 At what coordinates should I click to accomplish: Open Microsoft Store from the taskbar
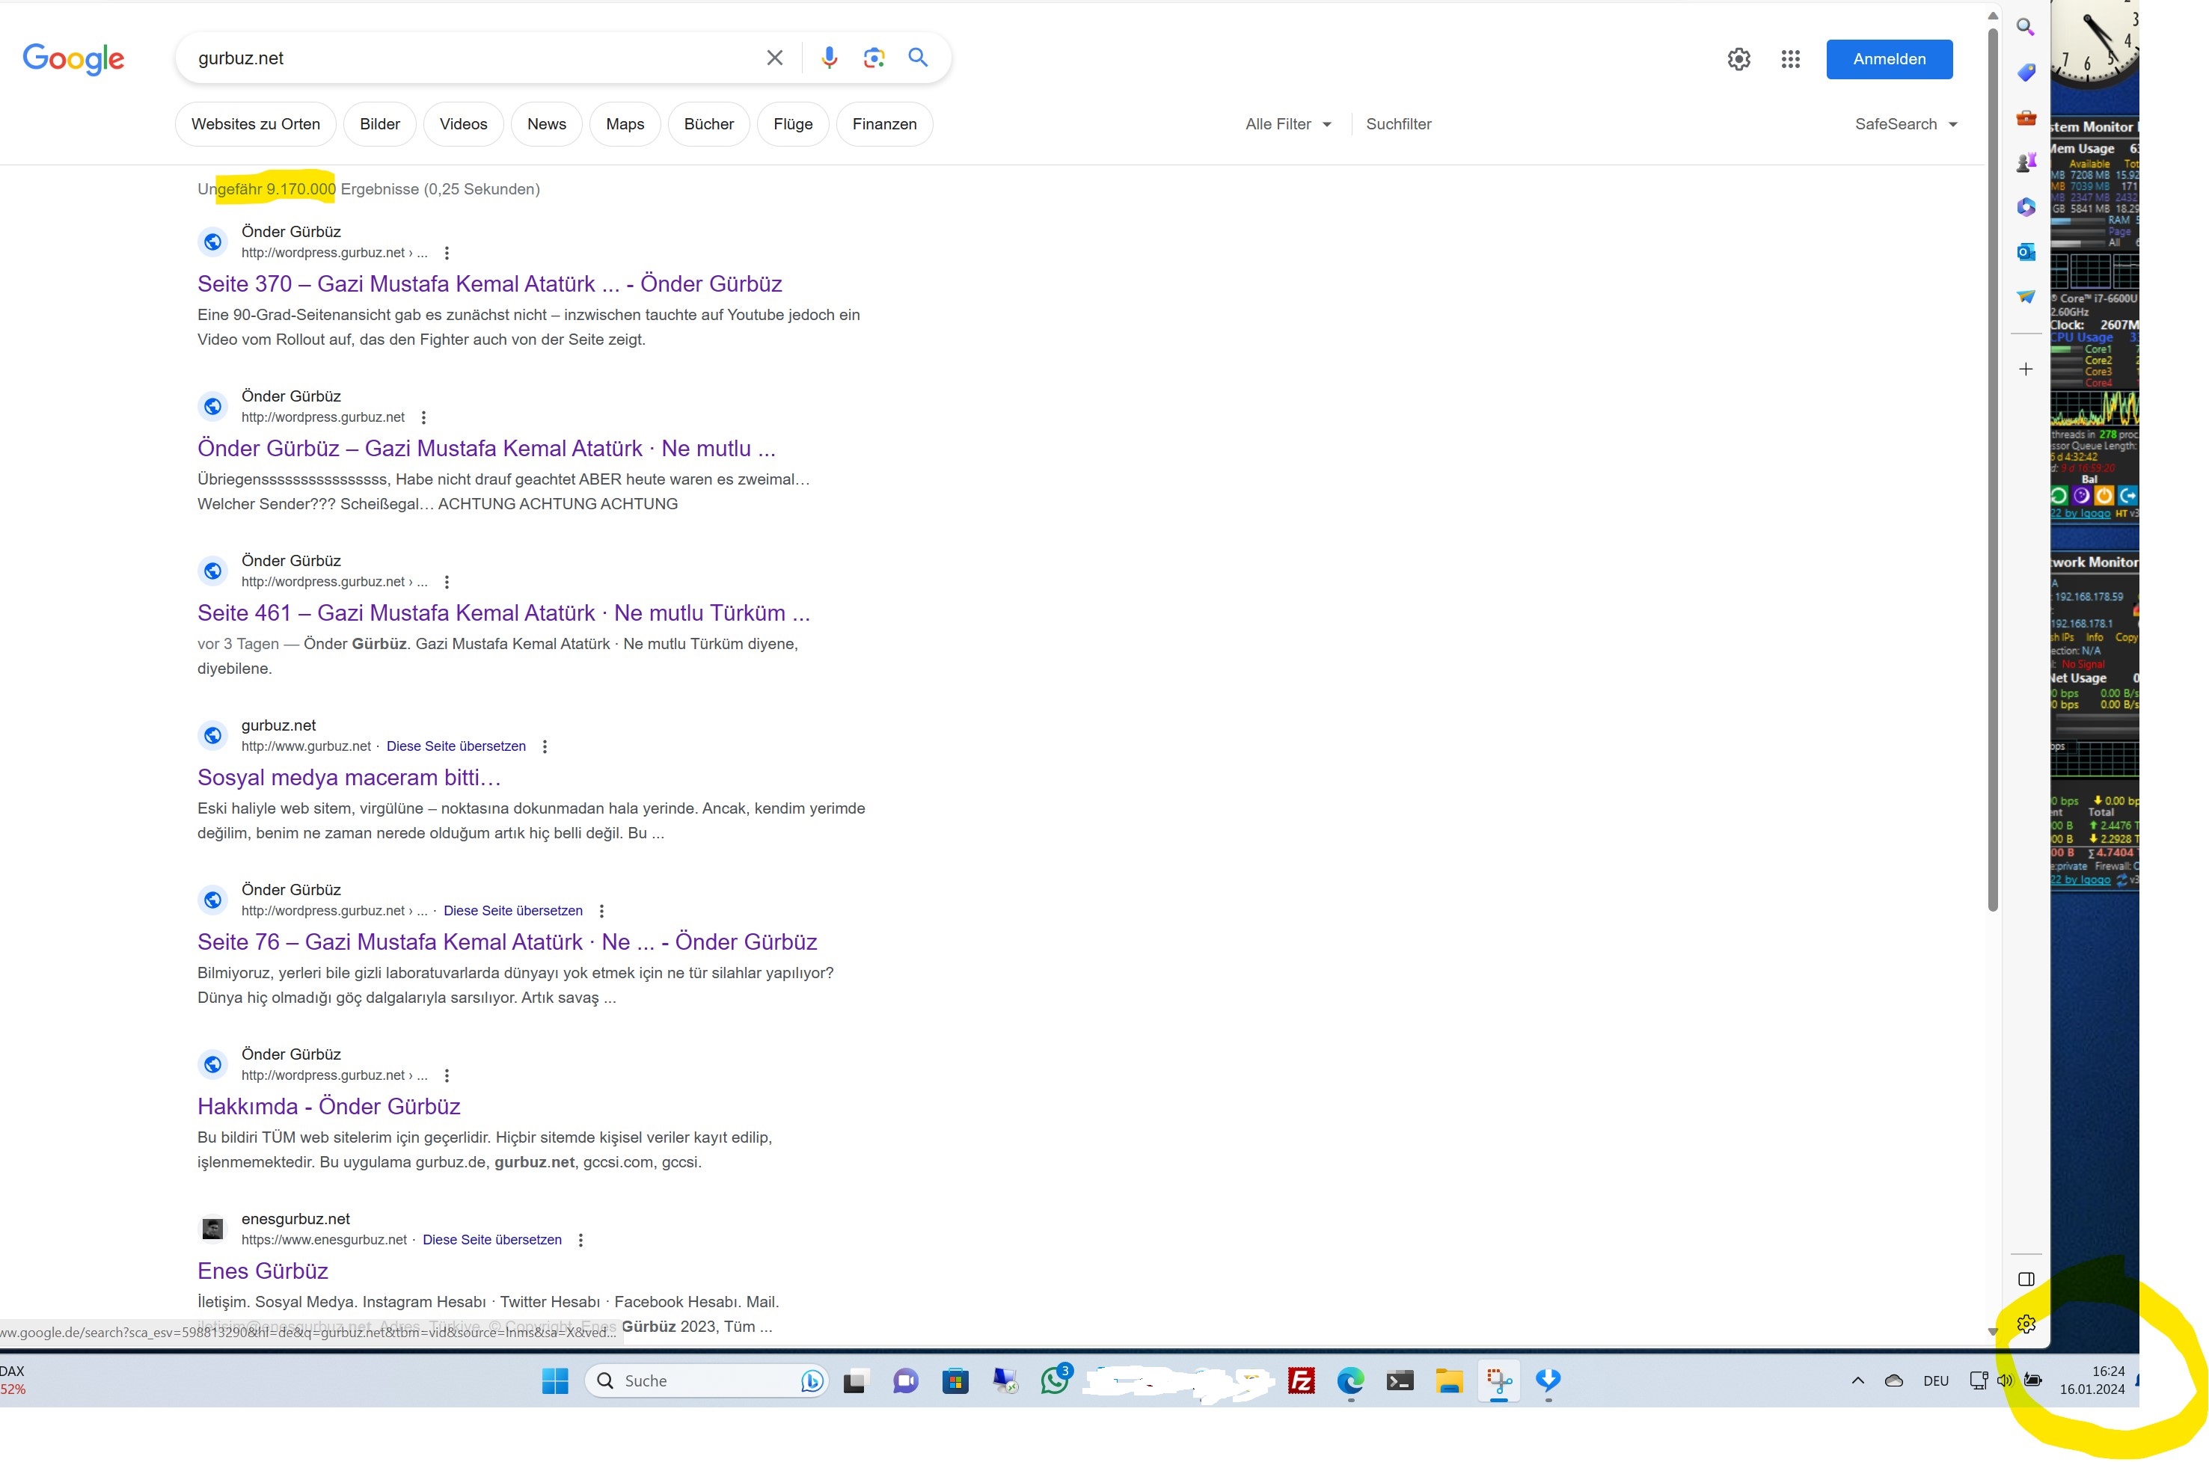point(955,1381)
